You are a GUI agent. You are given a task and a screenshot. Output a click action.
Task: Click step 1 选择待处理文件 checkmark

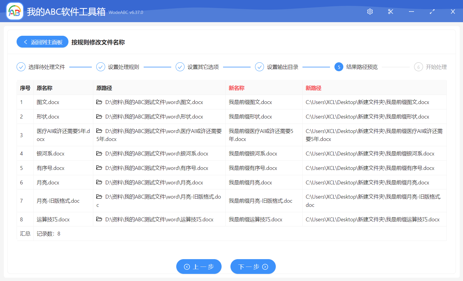point(21,67)
